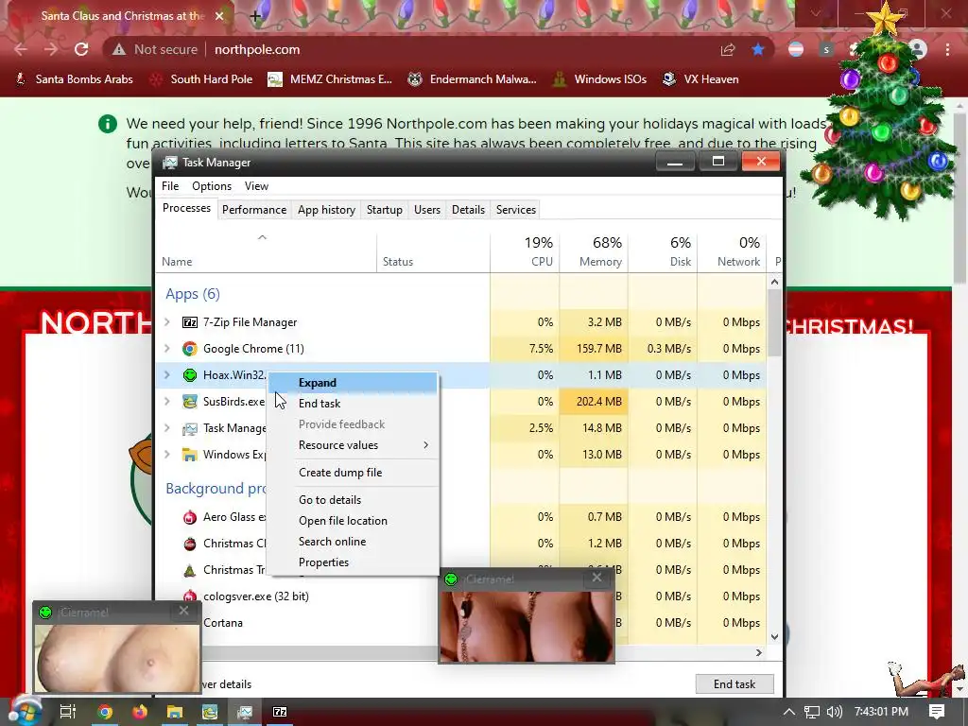Open the MEMZ Christmas bookmark

330,79
